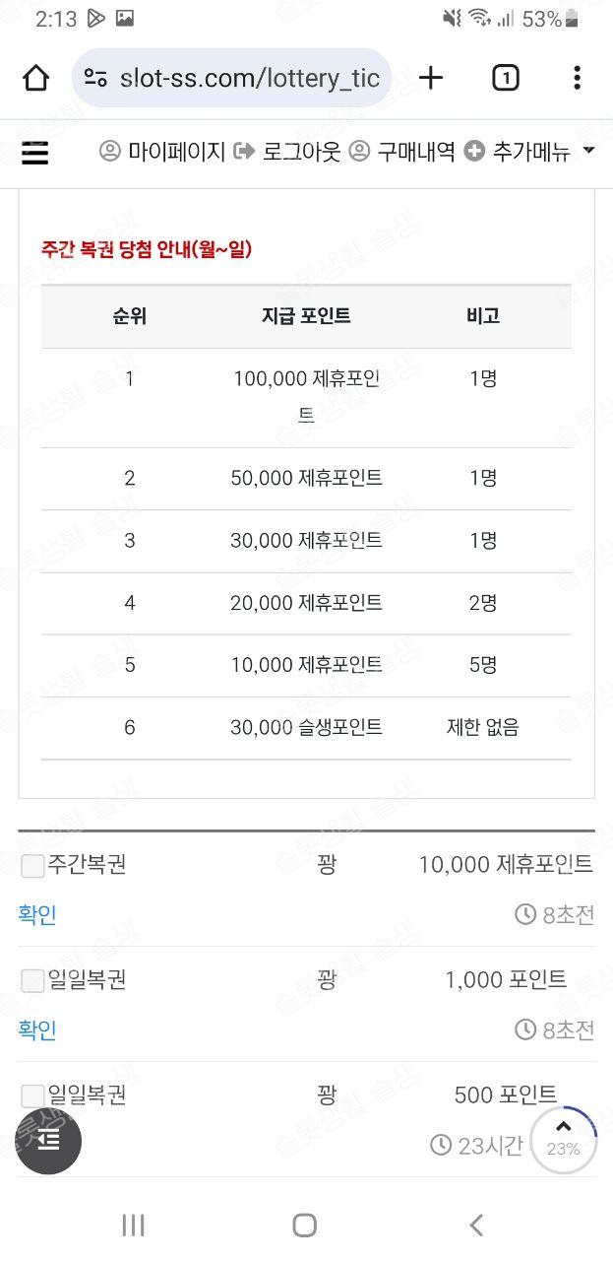Open Chrome three-dot overflow menu
The height and width of the screenshot is (1261, 613).
pos(577,78)
